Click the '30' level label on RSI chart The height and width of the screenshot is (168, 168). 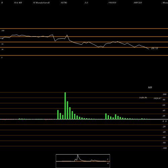pyautogui.click(x=2, y=49)
